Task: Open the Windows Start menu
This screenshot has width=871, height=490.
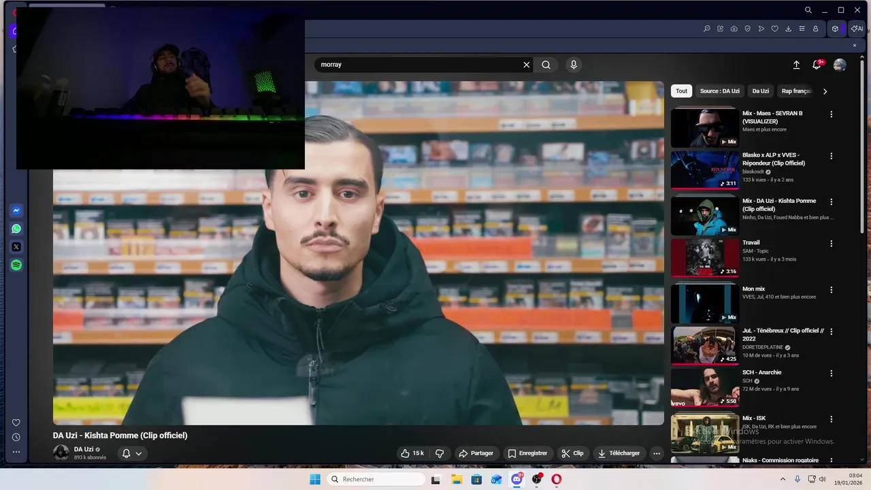Action: [x=315, y=479]
